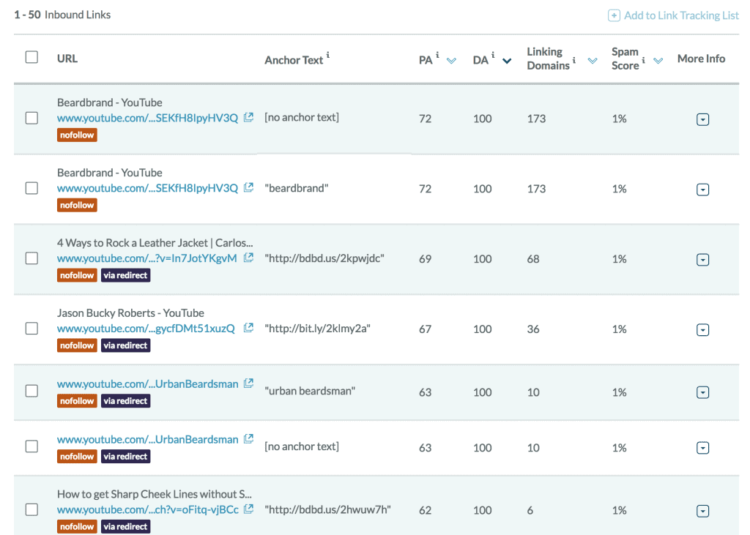
Task: Sort by DA using the dark chevron
Action: pos(507,61)
